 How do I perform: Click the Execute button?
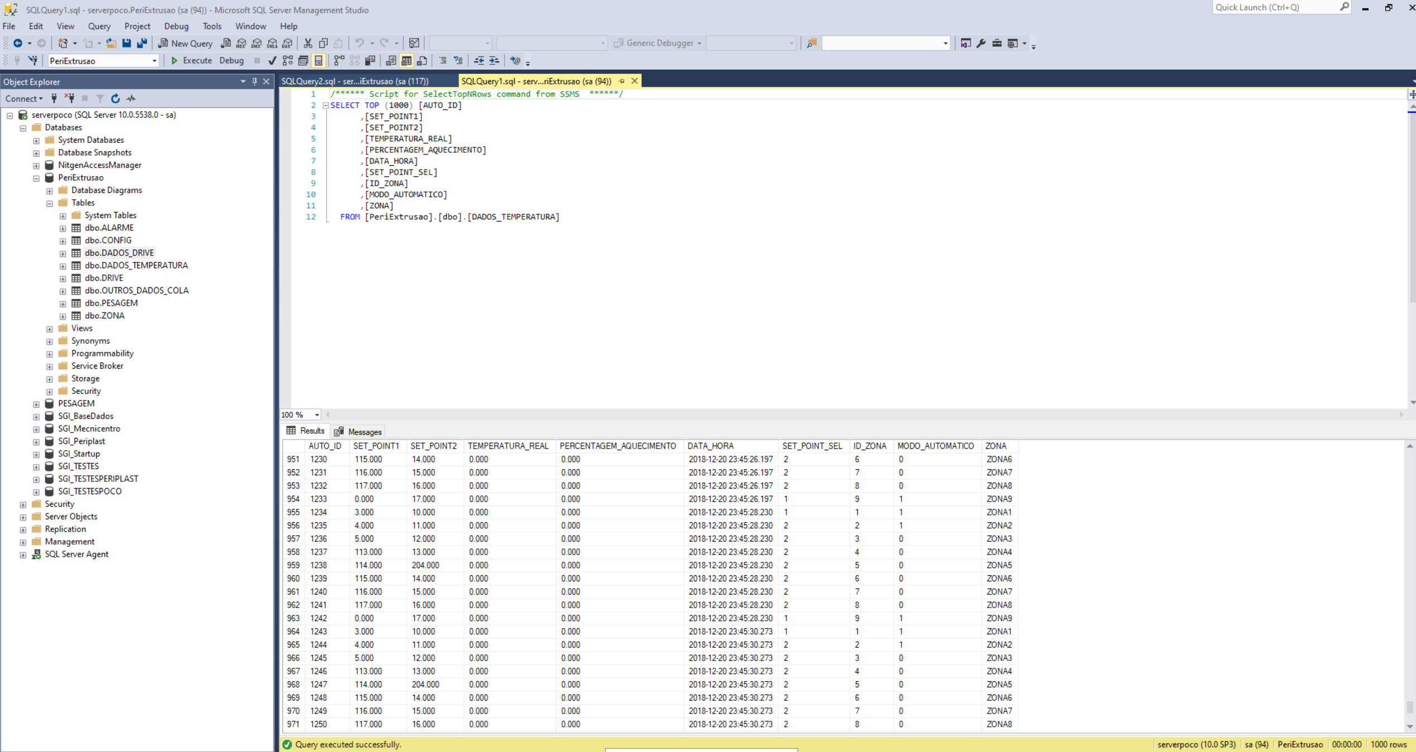coord(191,60)
